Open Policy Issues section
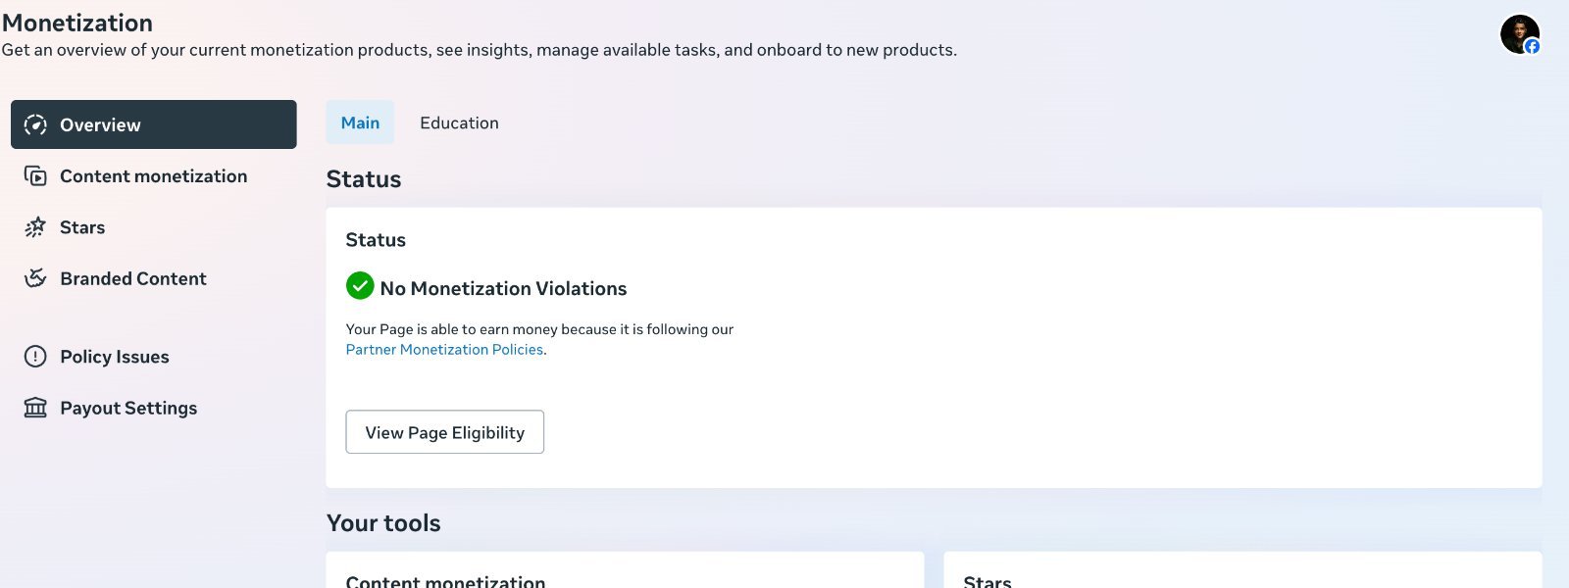 (154, 357)
